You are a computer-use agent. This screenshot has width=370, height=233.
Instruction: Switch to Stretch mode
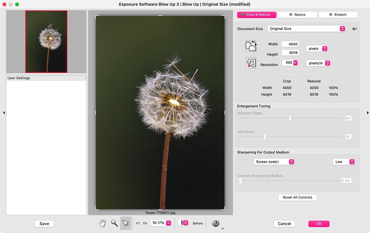pos(338,15)
